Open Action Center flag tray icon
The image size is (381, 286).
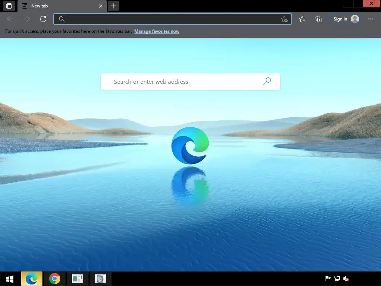[x=328, y=279]
